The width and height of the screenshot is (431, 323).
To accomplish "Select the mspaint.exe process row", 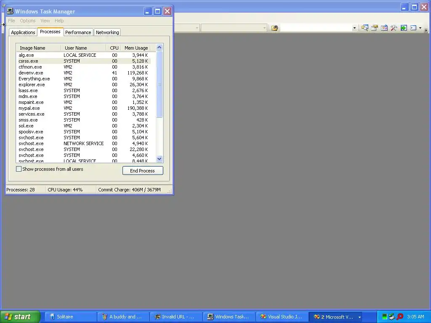I will pyautogui.click(x=84, y=102).
